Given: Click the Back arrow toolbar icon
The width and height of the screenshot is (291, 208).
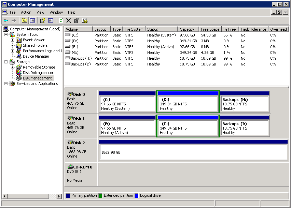Looking at the screenshot, I should [6, 20].
